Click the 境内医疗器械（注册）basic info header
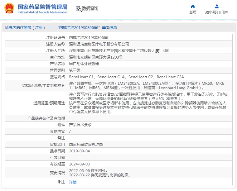 [61, 28]
